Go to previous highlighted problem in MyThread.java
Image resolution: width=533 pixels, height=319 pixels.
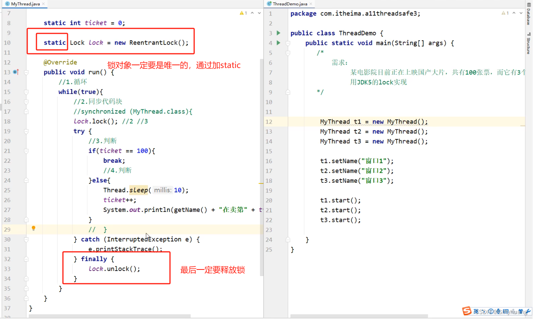pos(252,13)
